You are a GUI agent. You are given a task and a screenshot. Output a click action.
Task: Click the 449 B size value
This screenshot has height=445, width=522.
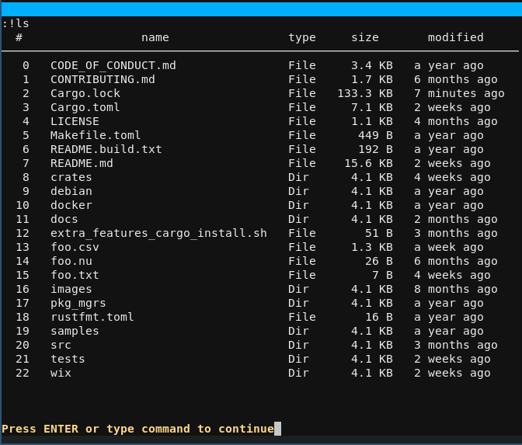[x=375, y=135]
